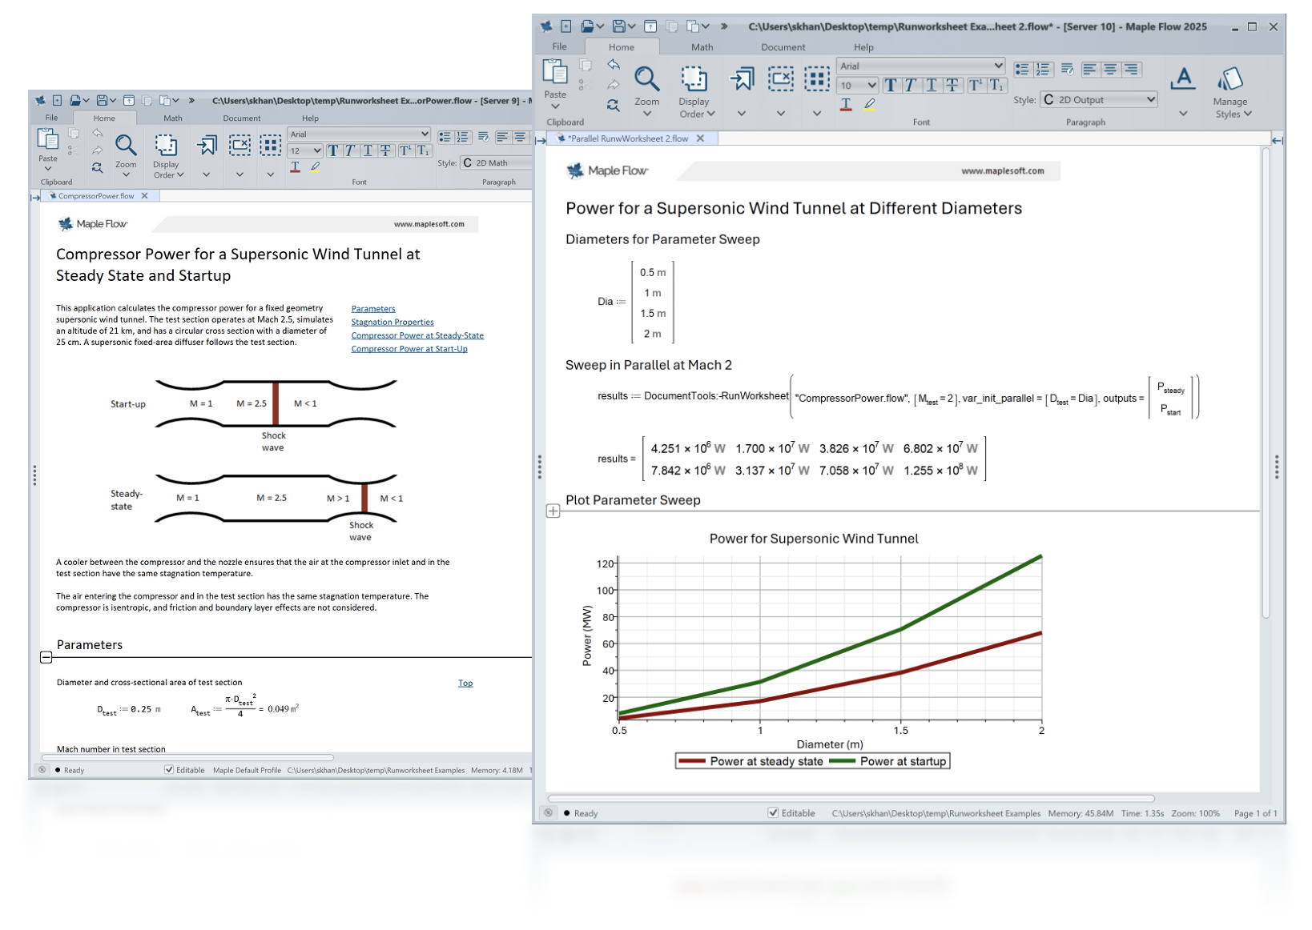Open the font size 12 dropdown

coord(305,150)
